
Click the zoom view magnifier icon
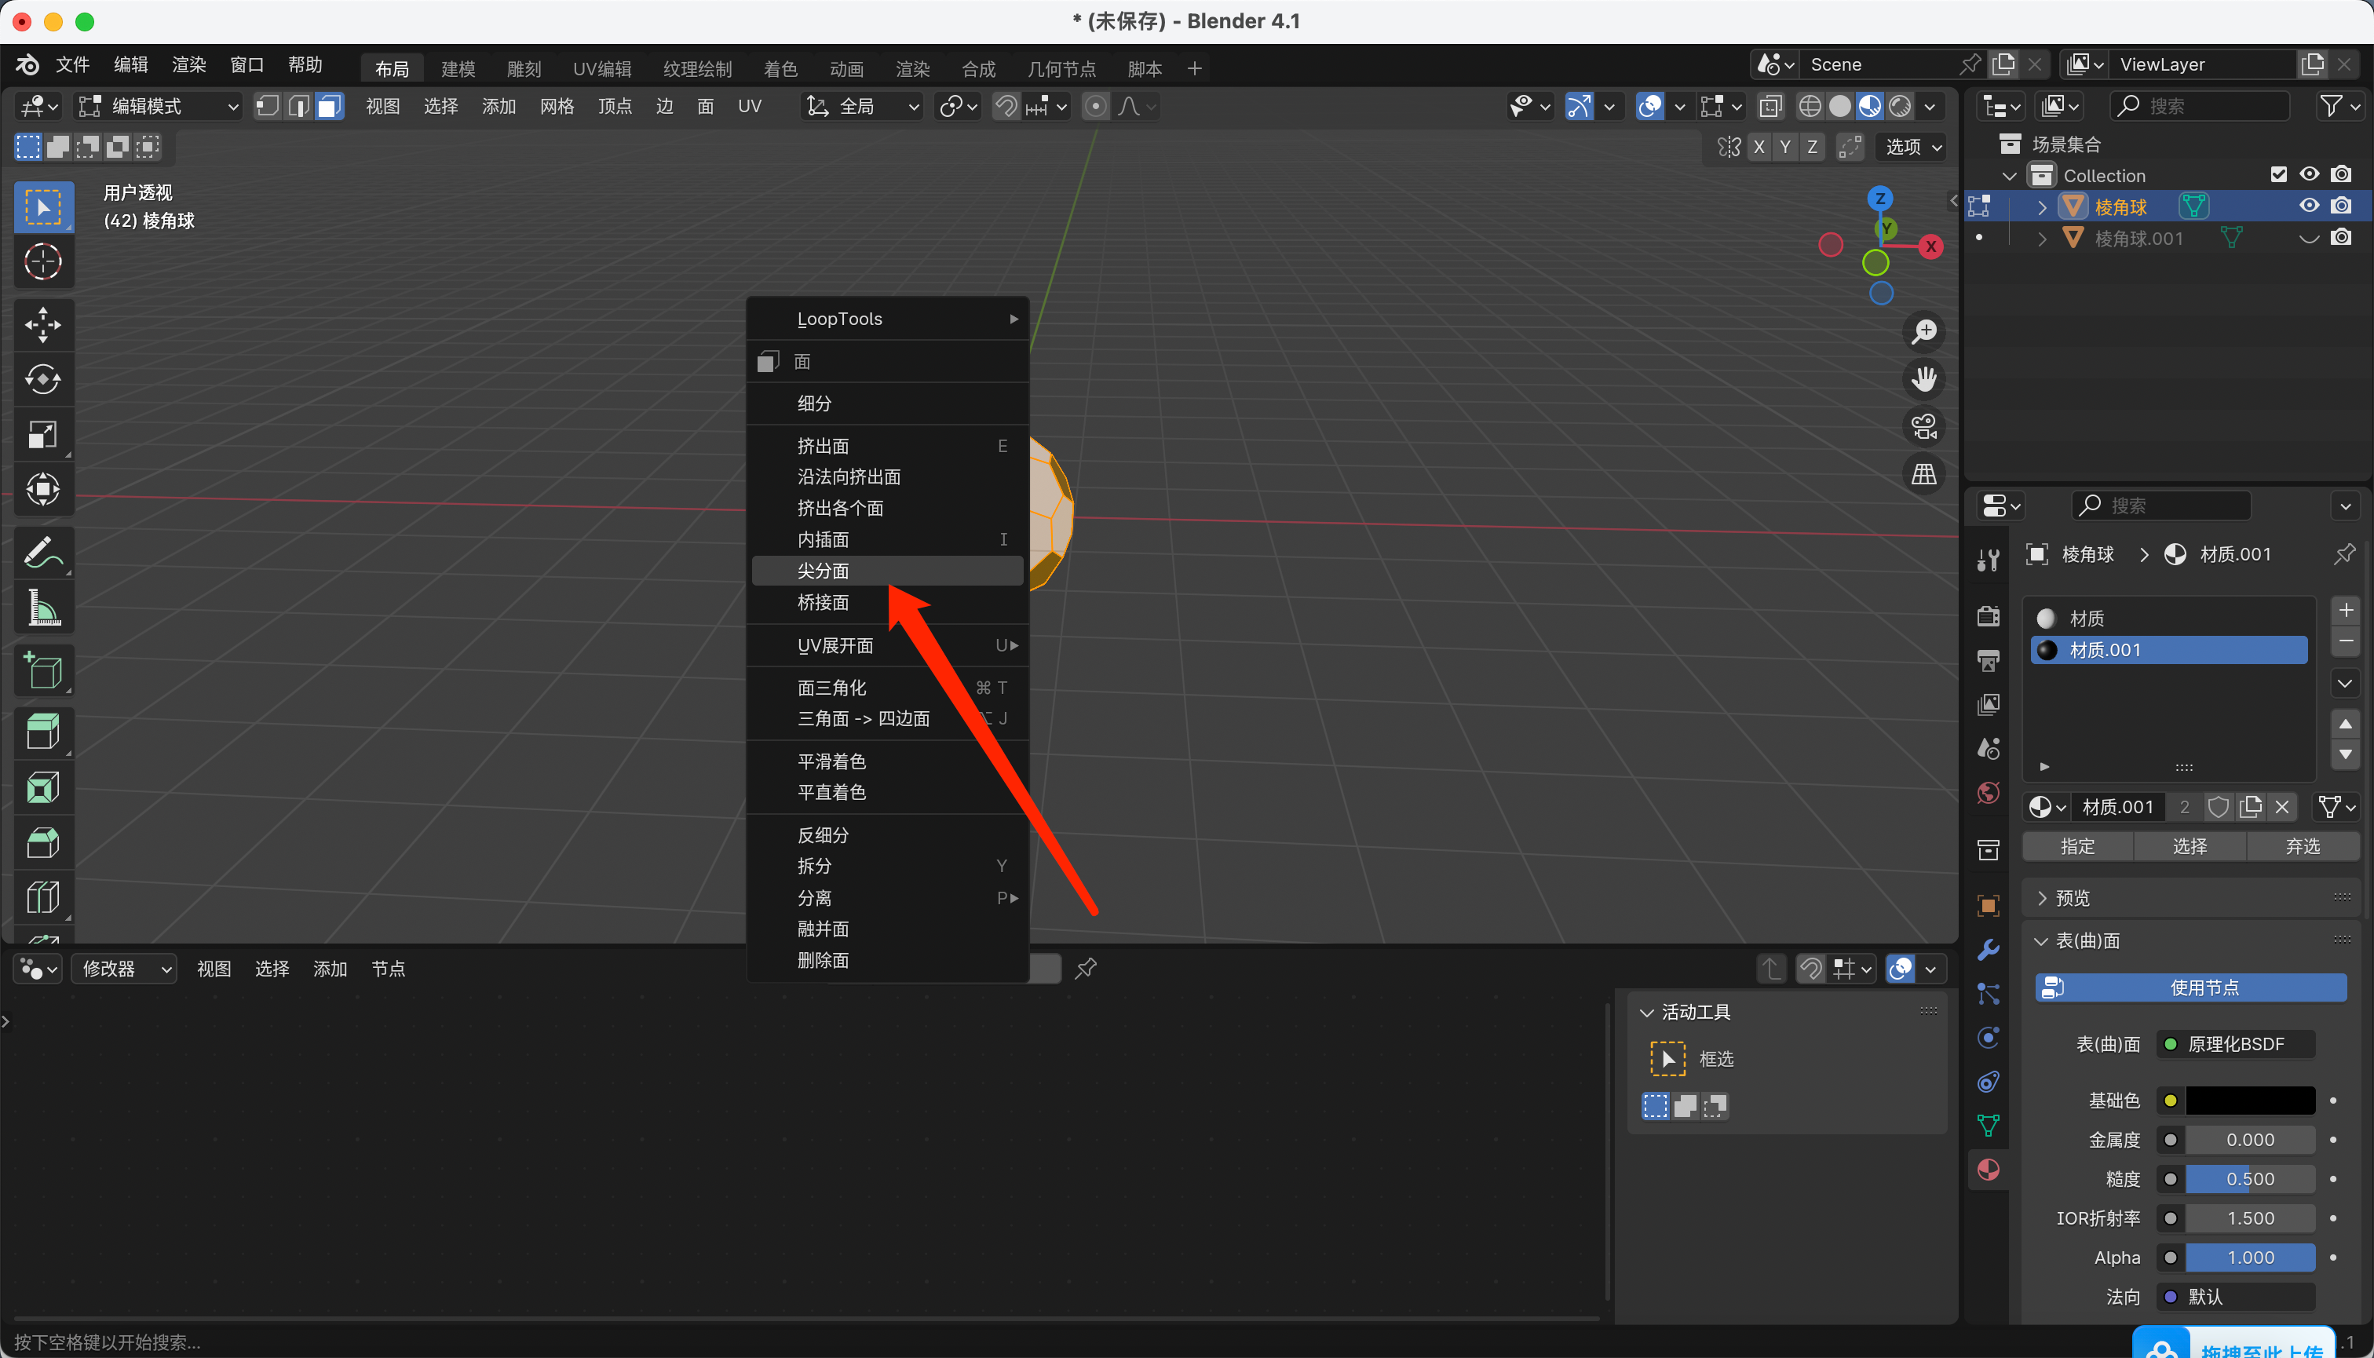pyautogui.click(x=1923, y=331)
